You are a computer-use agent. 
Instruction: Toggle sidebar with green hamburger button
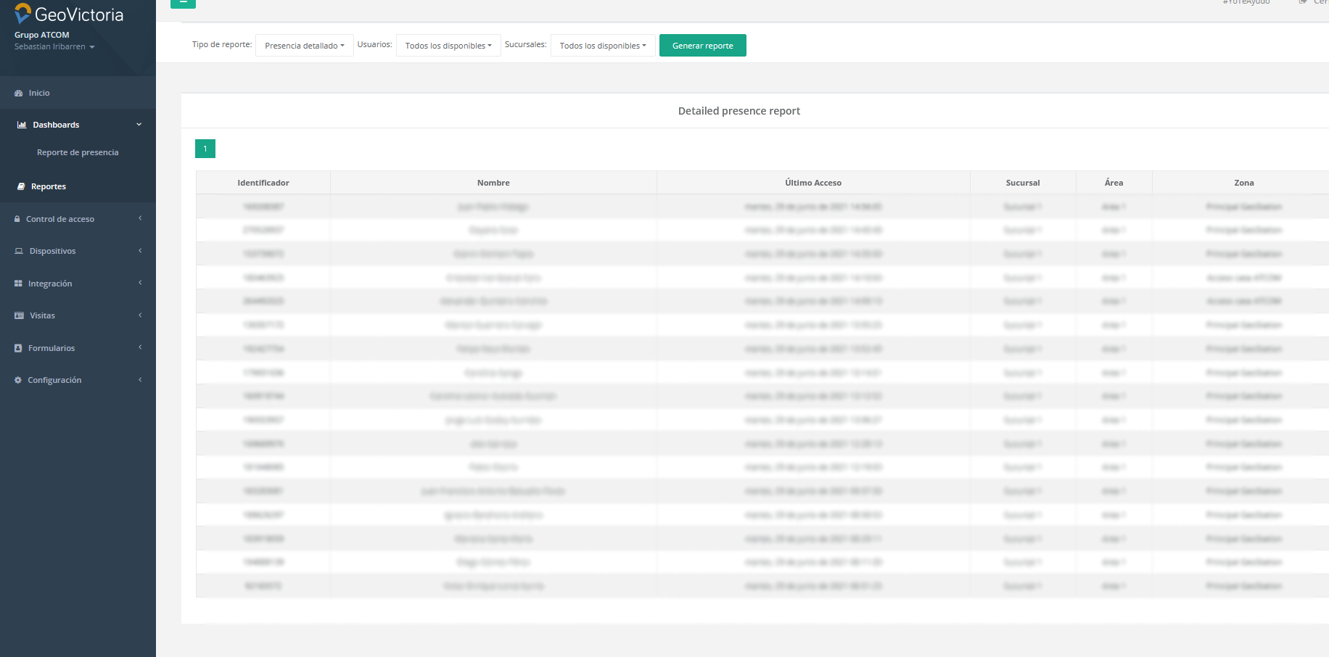click(183, 3)
